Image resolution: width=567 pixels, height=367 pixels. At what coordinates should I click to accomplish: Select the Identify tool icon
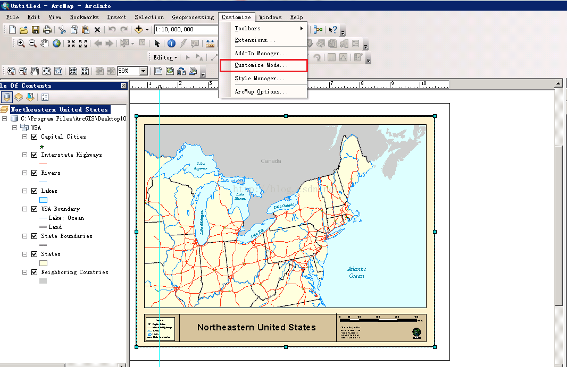pos(171,44)
